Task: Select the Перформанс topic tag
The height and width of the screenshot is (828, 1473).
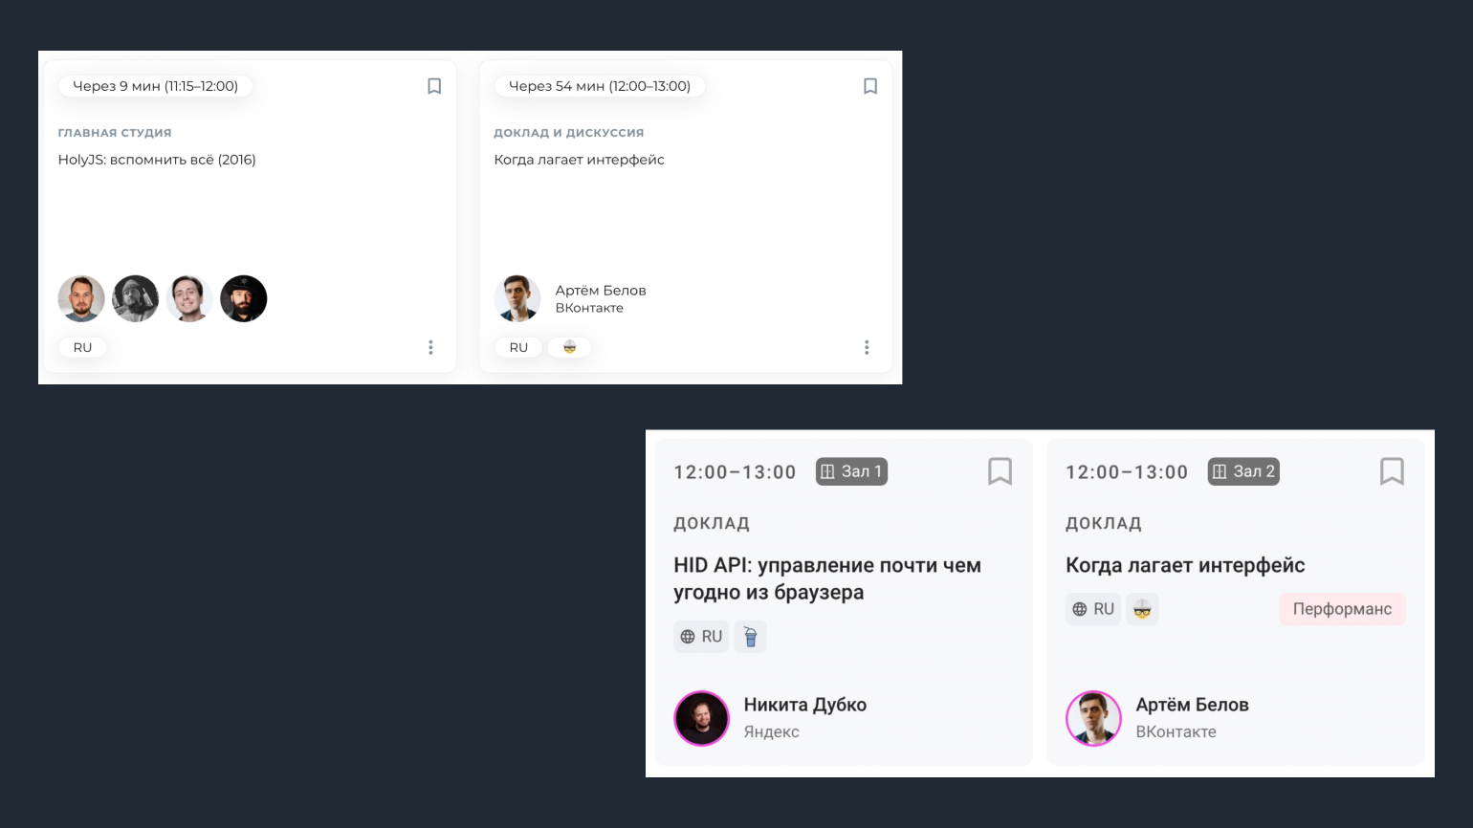Action: click(1342, 609)
